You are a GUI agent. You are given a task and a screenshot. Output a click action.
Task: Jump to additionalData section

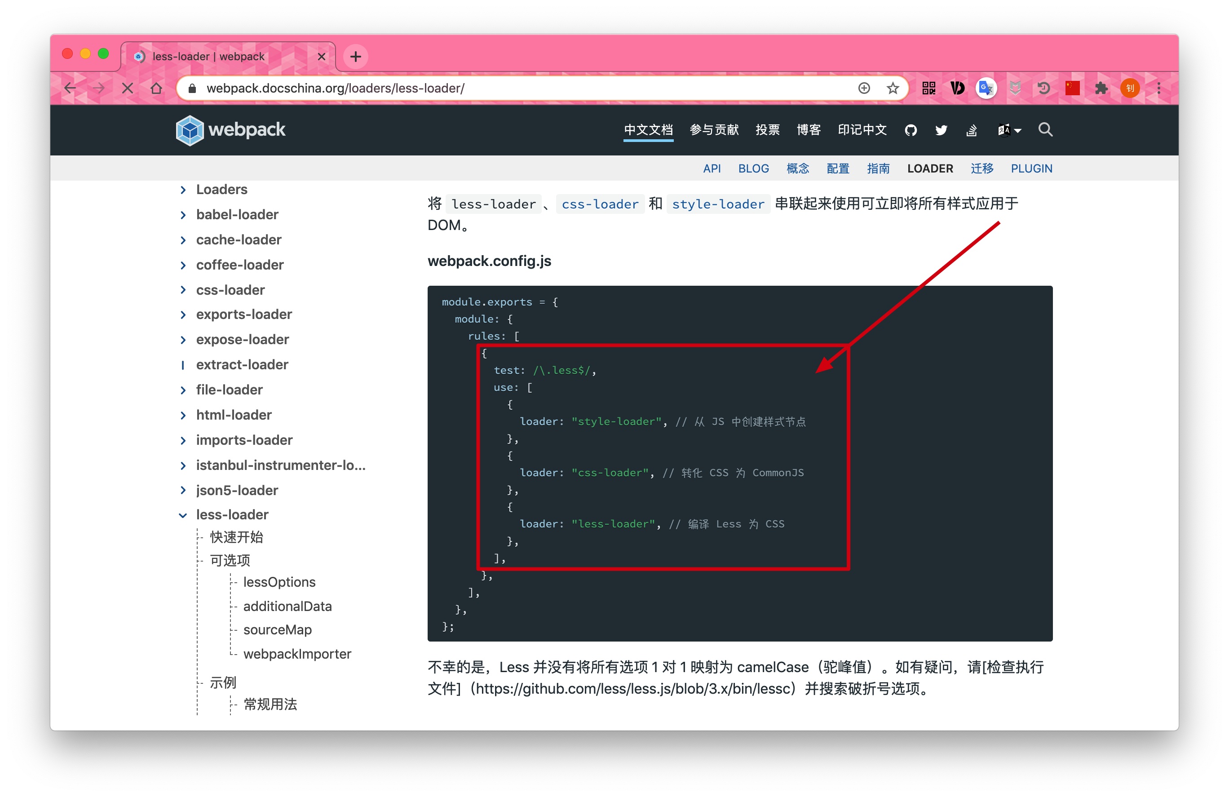(x=287, y=607)
